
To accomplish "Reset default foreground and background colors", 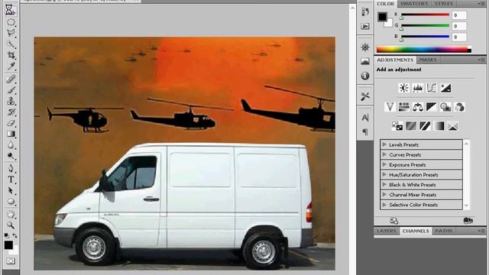I will 7,235.
